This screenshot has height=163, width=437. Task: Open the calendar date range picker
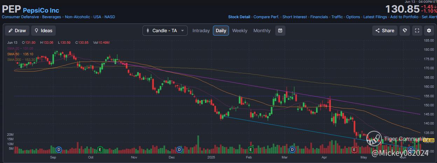coord(280,30)
